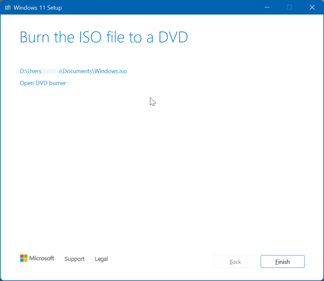Click the Open DVD burner link

(43, 83)
